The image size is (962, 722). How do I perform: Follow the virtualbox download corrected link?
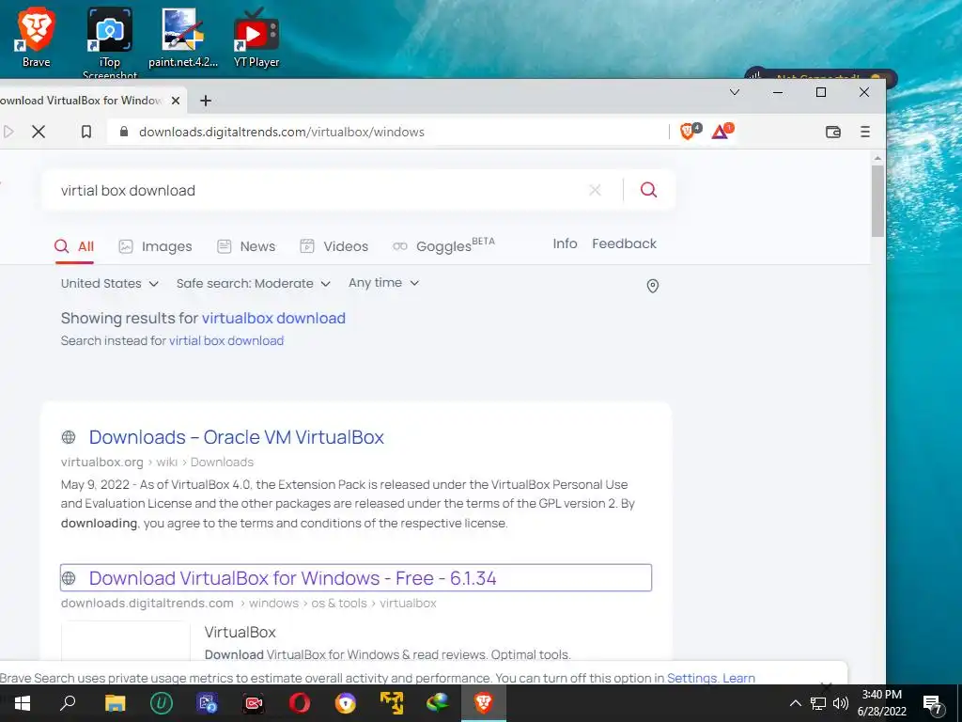(273, 318)
